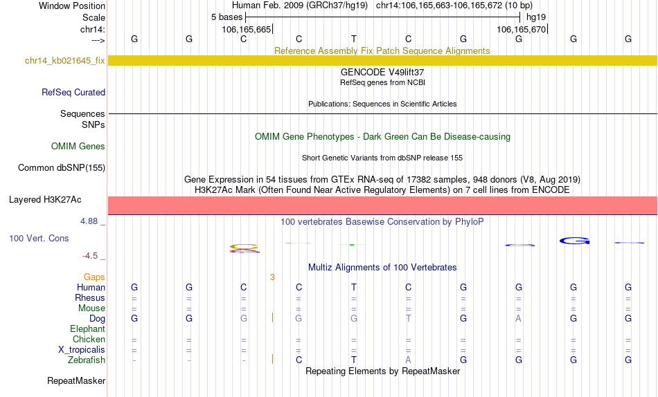Click the Chicken species row label
Image resolution: width=658 pixels, height=397 pixels.
89,339
